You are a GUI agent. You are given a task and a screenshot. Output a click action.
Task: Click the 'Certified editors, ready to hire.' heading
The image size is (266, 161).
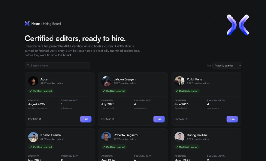(x=75, y=39)
